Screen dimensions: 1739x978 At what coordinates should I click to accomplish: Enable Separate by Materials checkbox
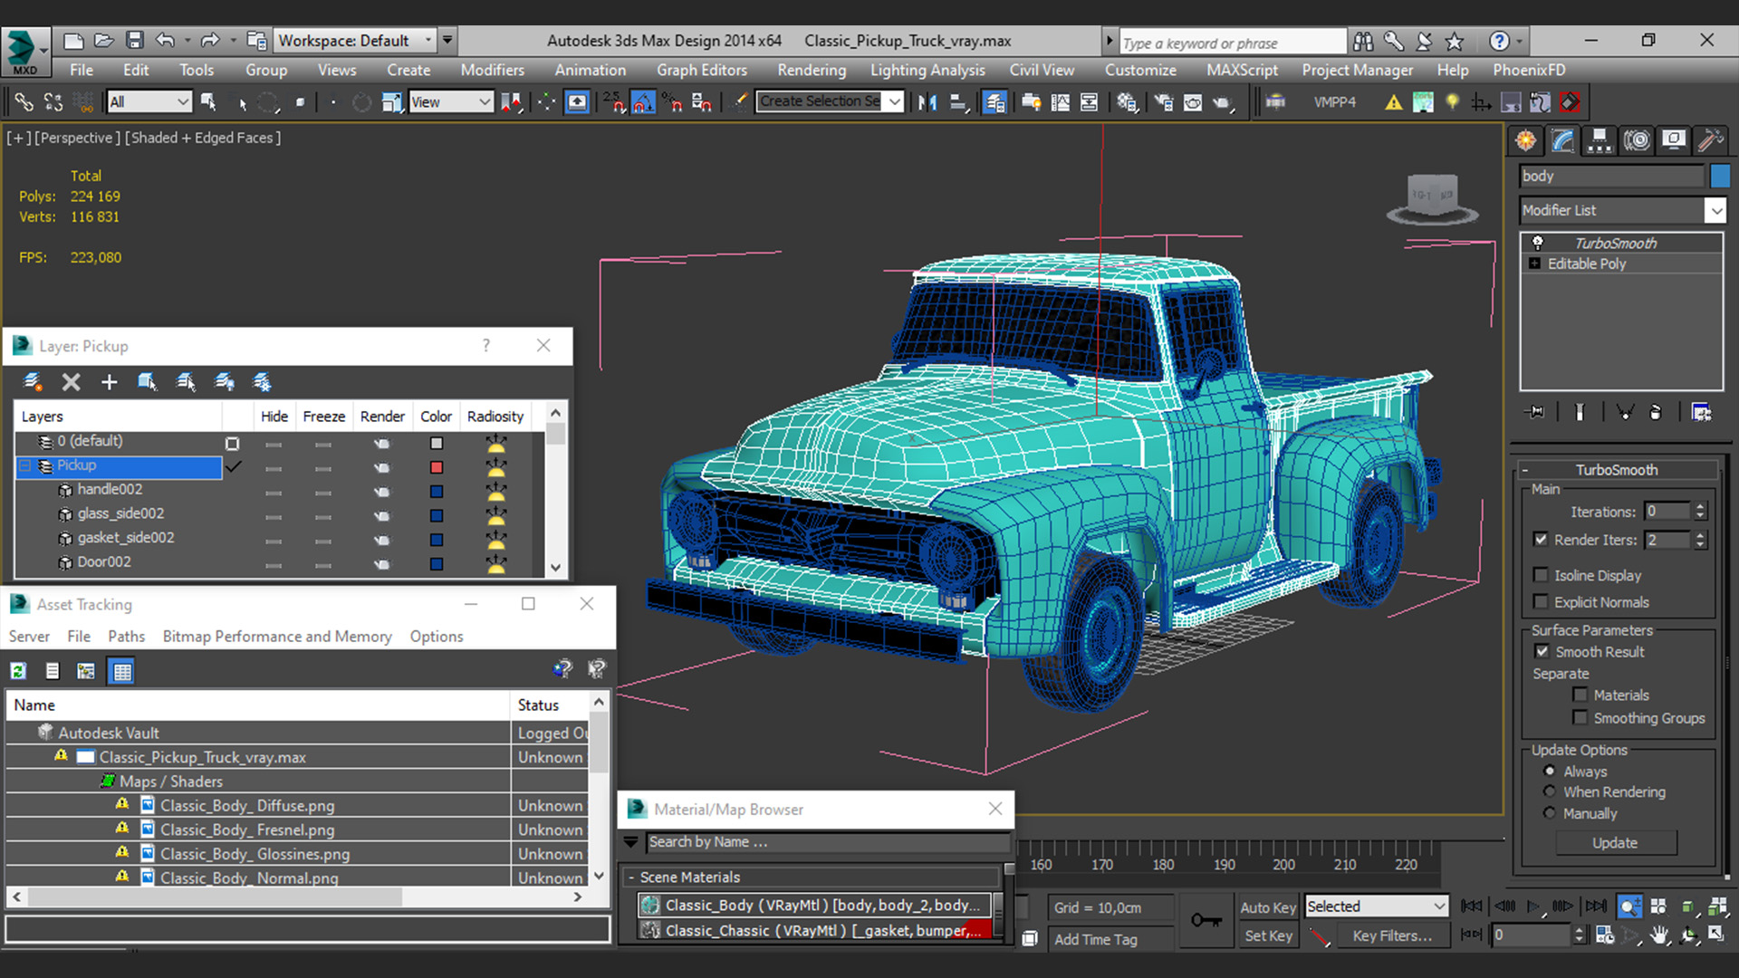pyautogui.click(x=1580, y=695)
